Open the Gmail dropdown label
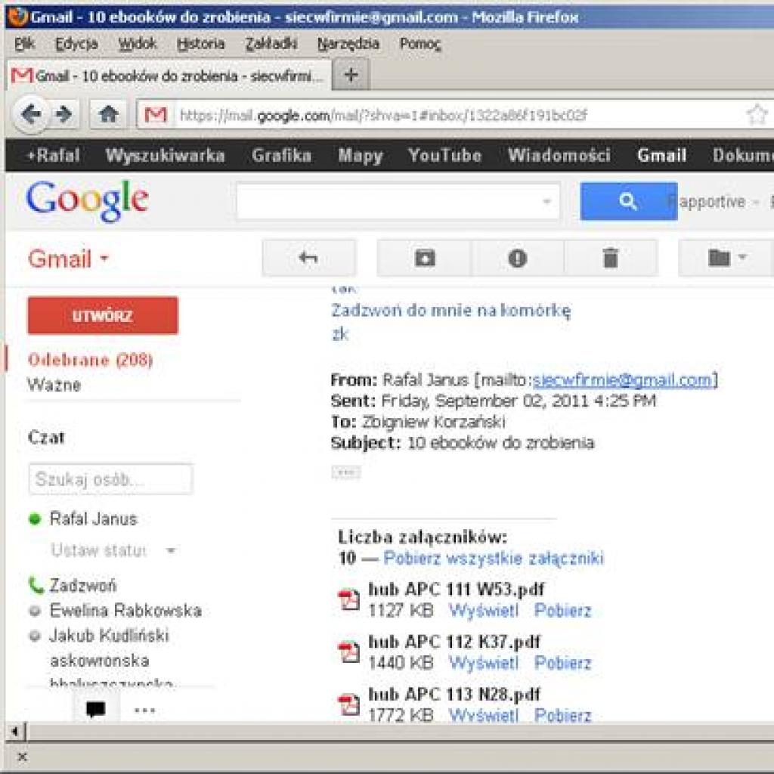Image resolution: width=774 pixels, height=774 pixels. (67, 259)
